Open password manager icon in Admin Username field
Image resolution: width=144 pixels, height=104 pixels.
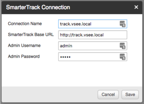(123, 46)
